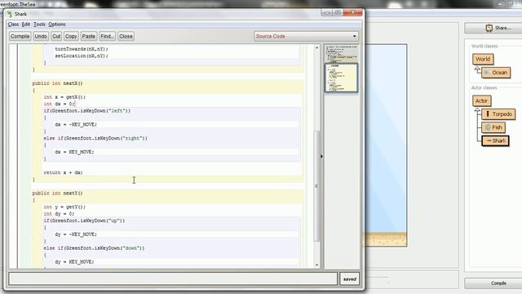
Task: Click the Shark image icon on class box
Action: [x=489, y=140]
